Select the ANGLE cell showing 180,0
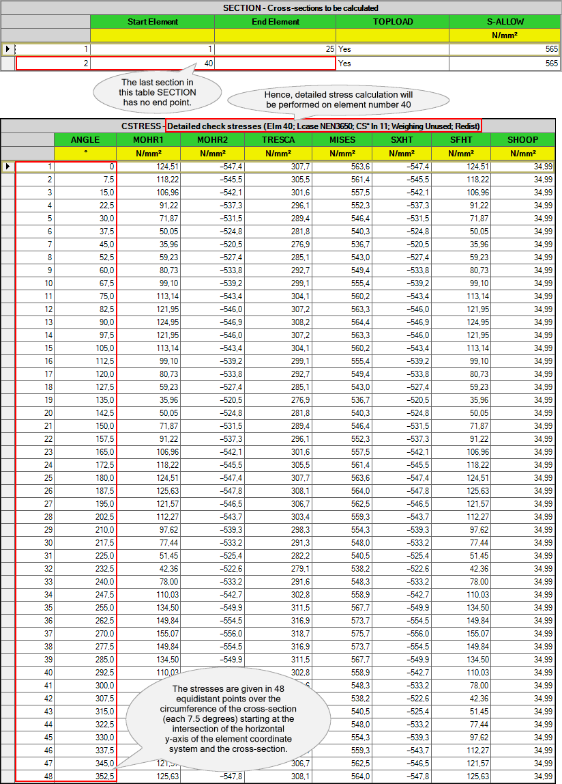 (x=85, y=477)
